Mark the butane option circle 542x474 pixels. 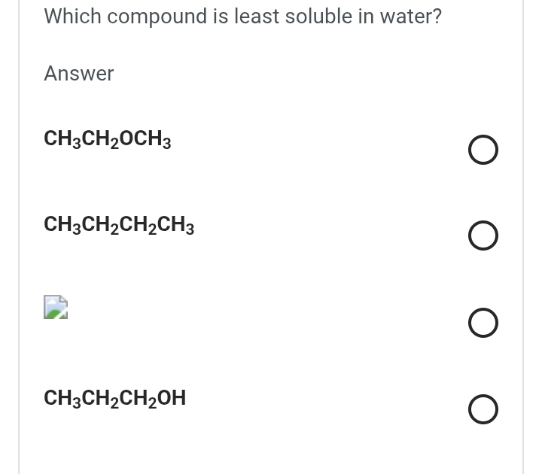pyautogui.click(x=483, y=236)
